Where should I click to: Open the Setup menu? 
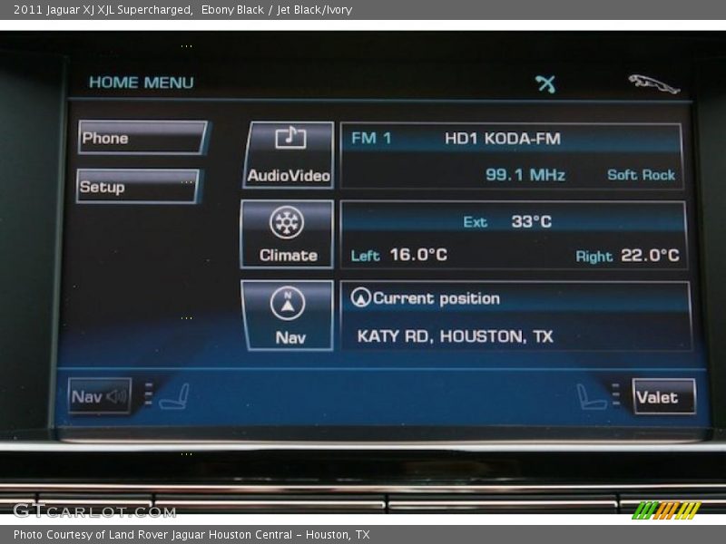pyautogui.click(x=139, y=187)
